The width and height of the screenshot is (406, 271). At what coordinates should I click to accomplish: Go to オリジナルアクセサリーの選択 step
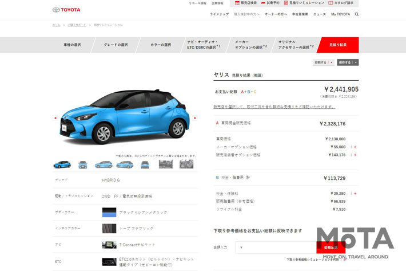tap(296, 45)
